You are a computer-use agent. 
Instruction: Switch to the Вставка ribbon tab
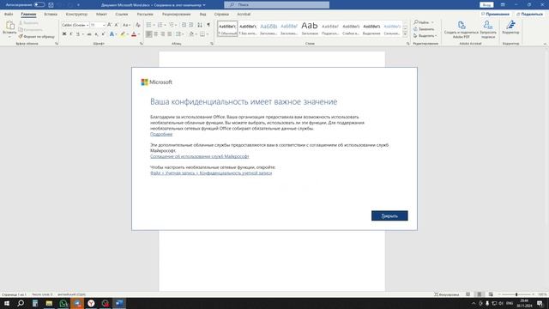click(51, 15)
